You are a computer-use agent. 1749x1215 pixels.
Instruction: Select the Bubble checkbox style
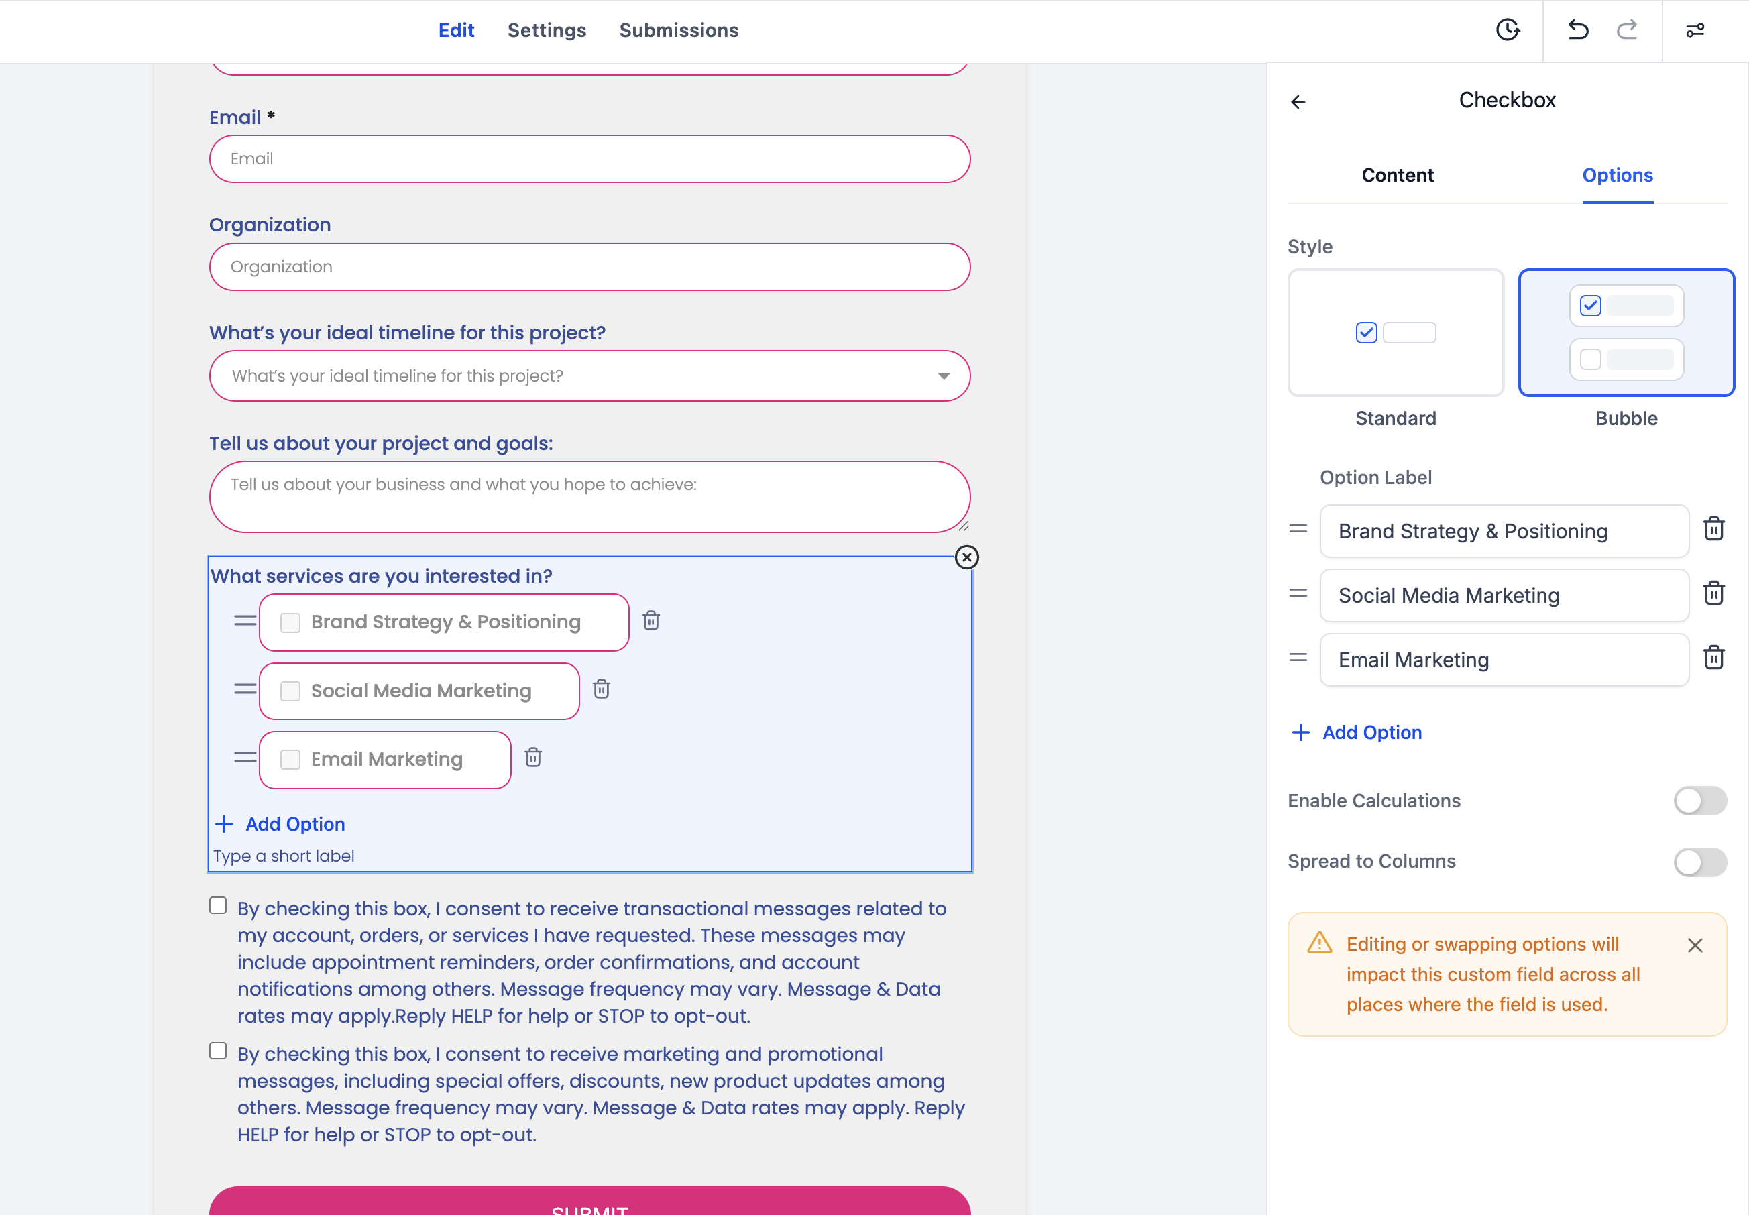1626,333
